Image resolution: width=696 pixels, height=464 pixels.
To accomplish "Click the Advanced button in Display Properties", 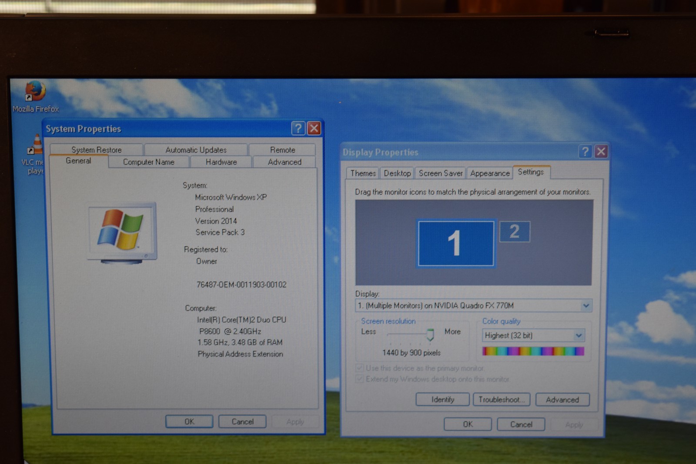I will coord(562,400).
